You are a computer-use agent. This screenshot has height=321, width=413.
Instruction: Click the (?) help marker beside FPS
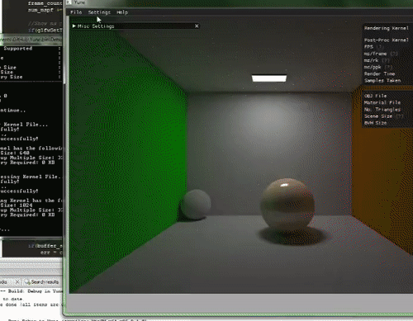[x=380, y=47]
